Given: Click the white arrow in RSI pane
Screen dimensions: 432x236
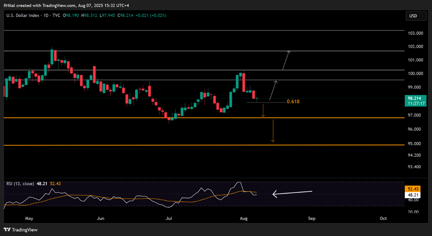Looking at the screenshot, I should click(x=292, y=193).
